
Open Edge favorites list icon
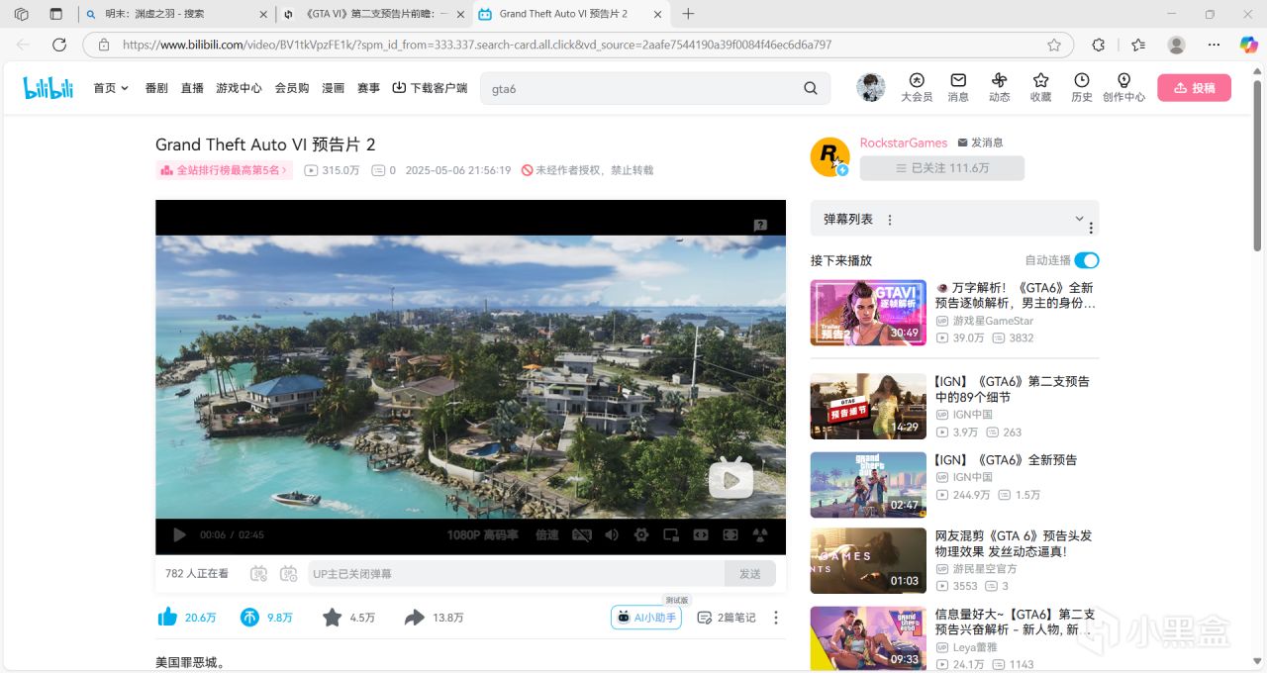[1138, 45]
